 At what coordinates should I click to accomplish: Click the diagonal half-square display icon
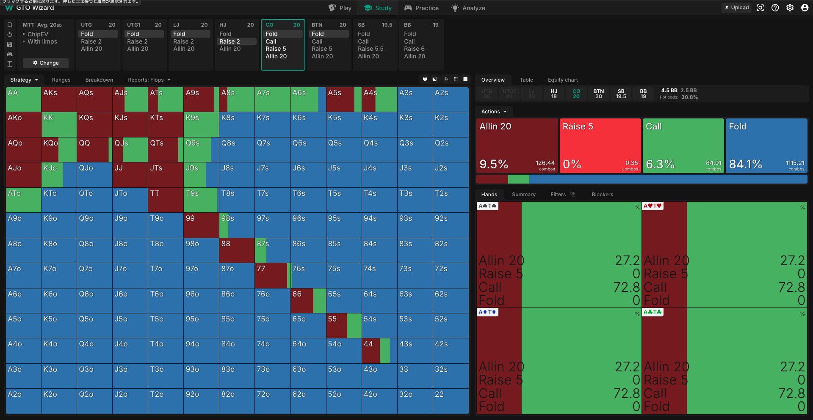(x=434, y=79)
